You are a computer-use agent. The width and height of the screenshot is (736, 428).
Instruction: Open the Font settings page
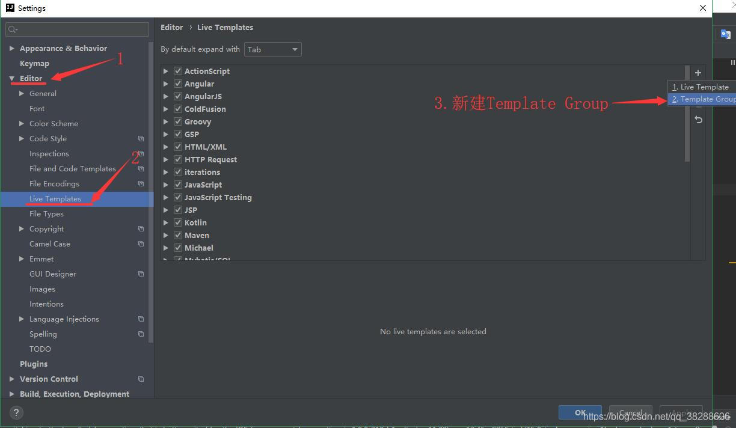click(37, 109)
